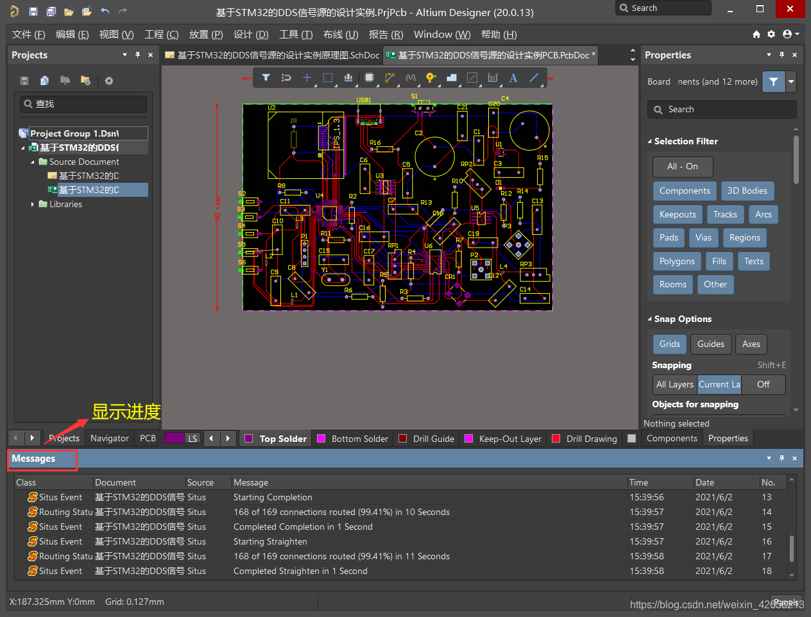This screenshot has height=617, width=811.
Task: Switch to the schematic SchDoc document tab
Action: click(x=272, y=55)
